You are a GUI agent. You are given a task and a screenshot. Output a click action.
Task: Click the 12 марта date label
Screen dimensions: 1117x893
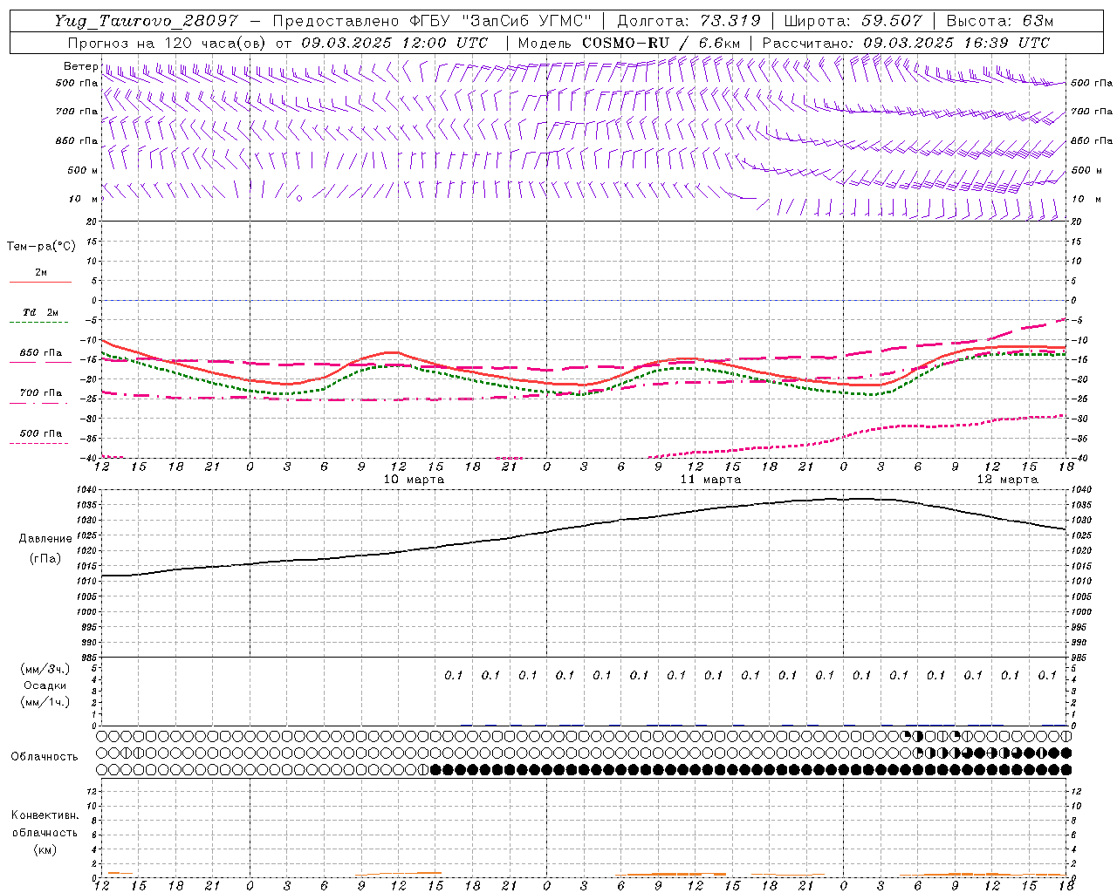[1007, 480]
